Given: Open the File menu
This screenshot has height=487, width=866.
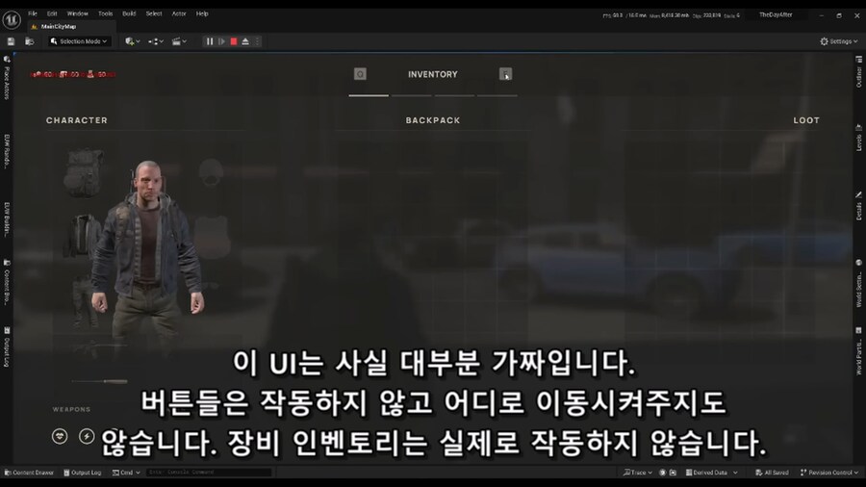Looking at the screenshot, I should click(33, 13).
